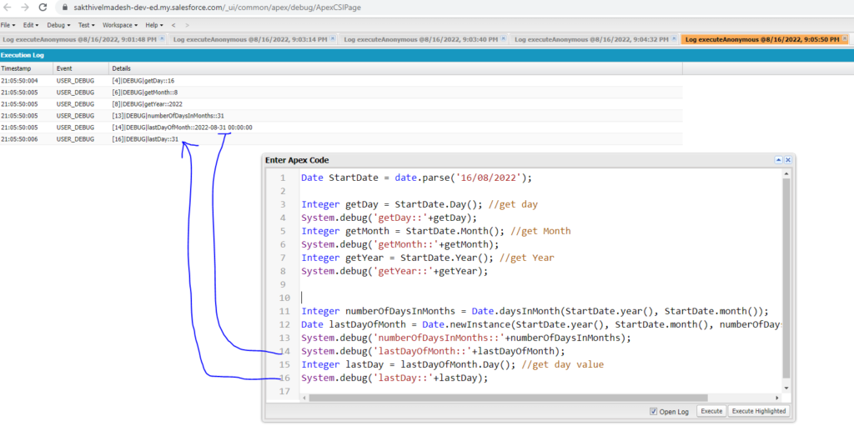Select the log row getYear::2022
Image resolution: width=854 pixels, height=426 pixels.
[341, 103]
